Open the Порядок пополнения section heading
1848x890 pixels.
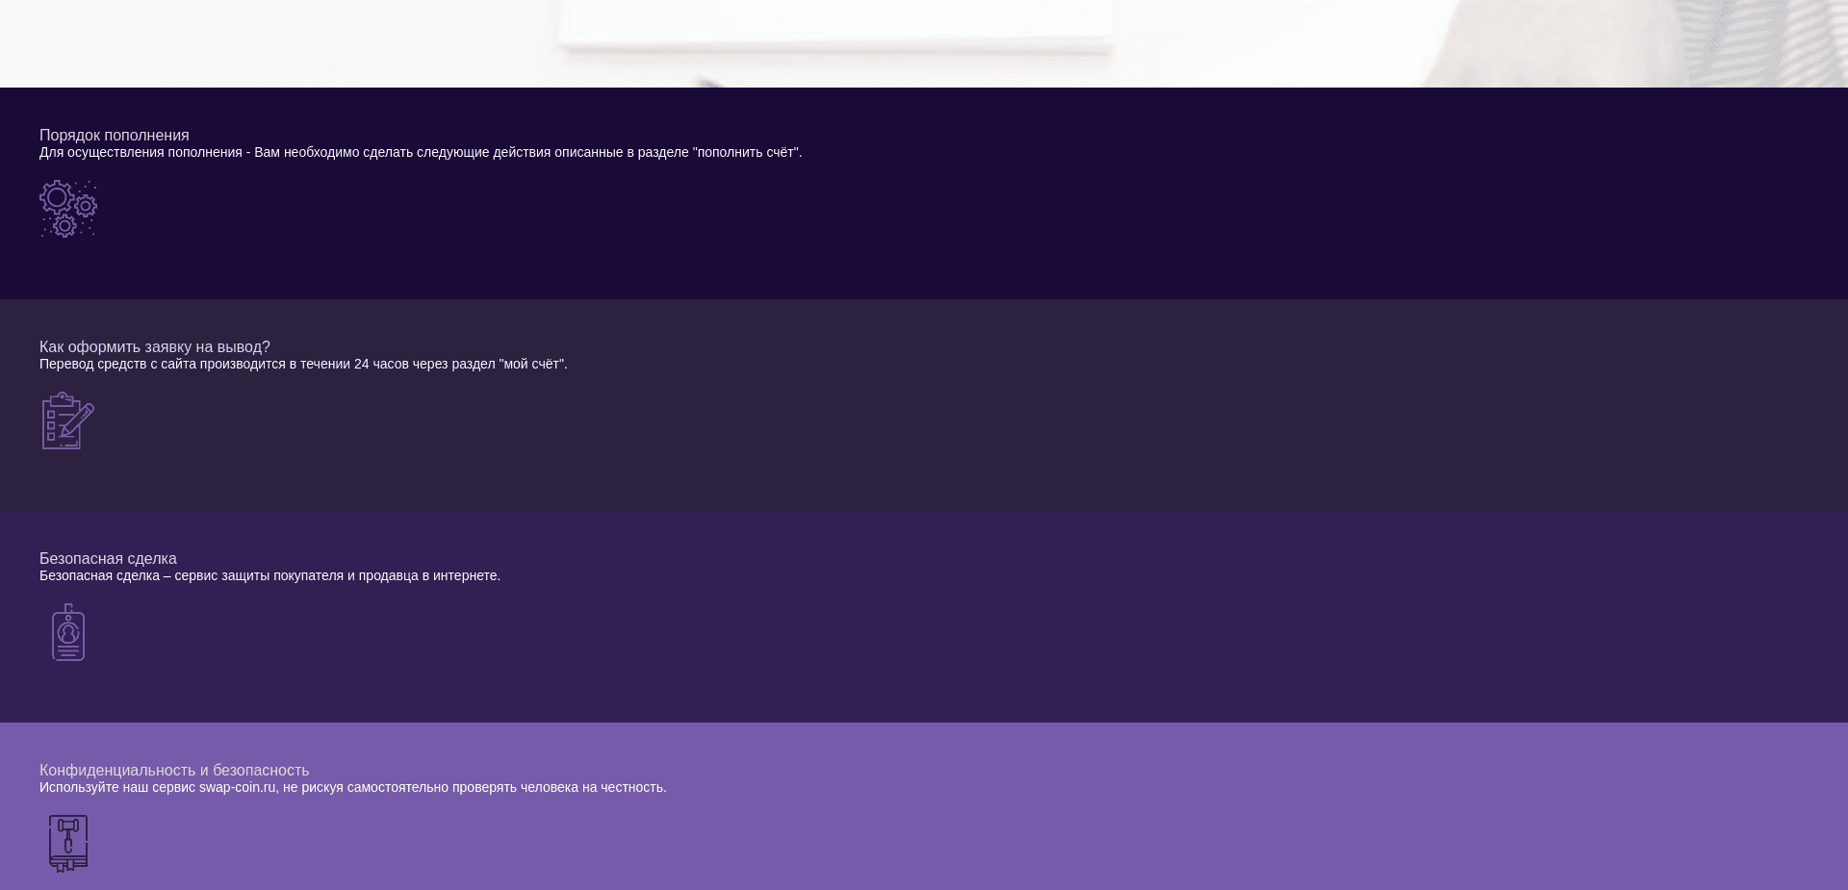[114, 135]
